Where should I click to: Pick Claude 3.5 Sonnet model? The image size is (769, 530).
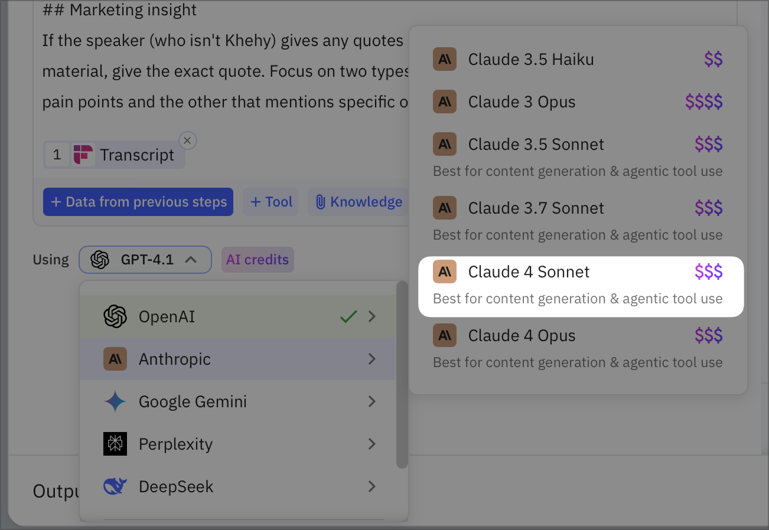[x=578, y=156]
